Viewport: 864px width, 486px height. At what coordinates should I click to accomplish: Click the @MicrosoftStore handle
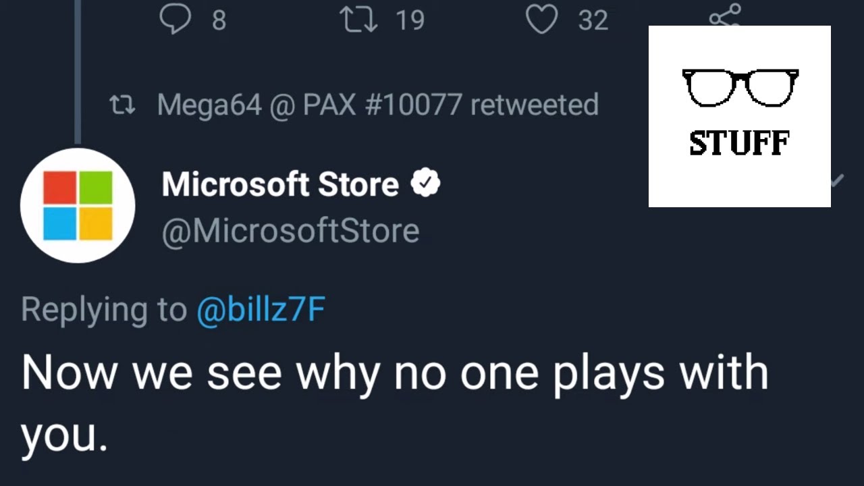click(290, 231)
